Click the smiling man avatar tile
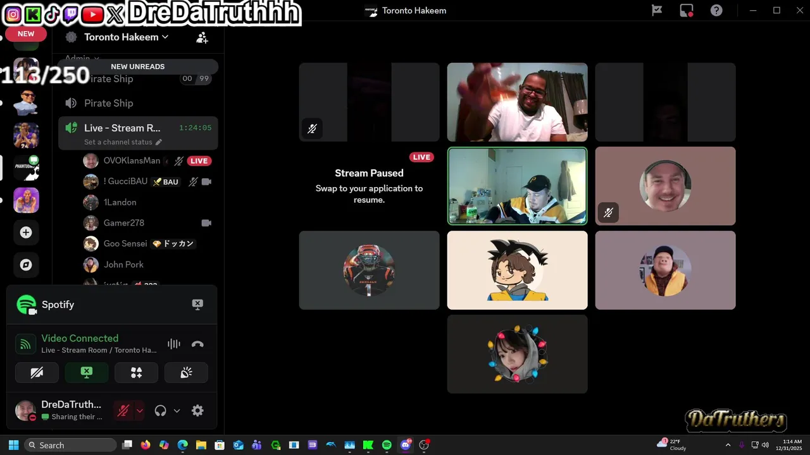Viewport: 810px width, 455px height. (665, 186)
